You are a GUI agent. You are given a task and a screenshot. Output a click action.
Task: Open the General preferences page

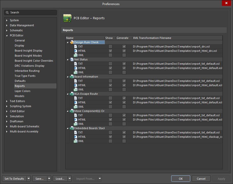20,40
